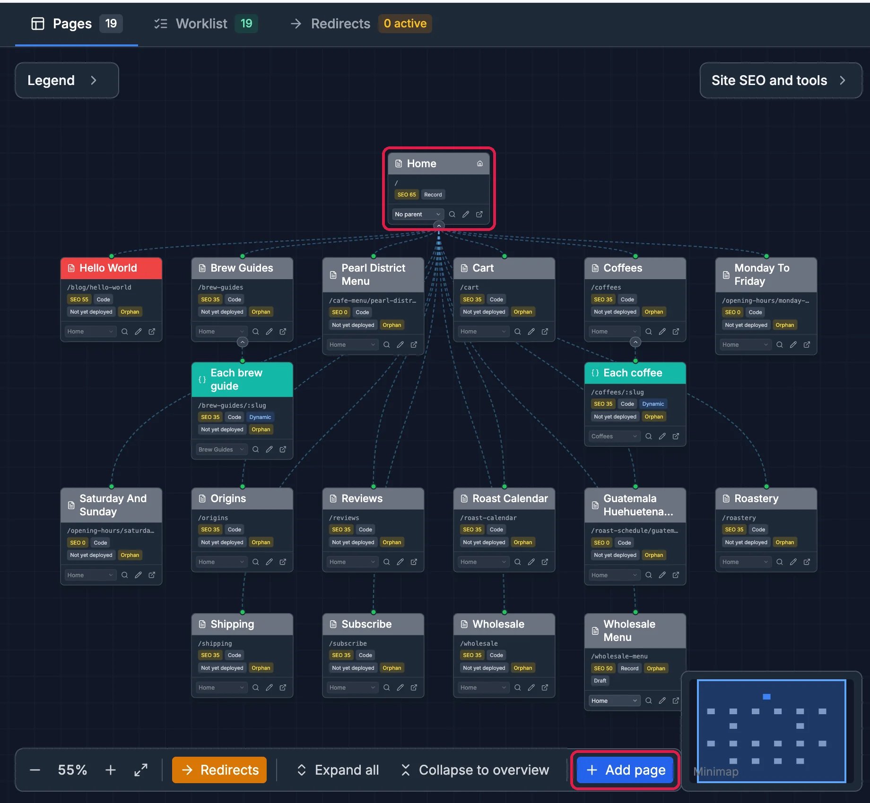Open external link on Roast Calendar card
The width and height of the screenshot is (870, 803).
coord(545,562)
